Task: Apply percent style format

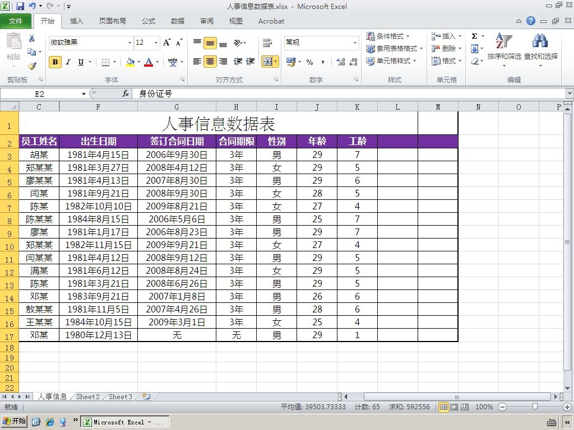Action: pyautogui.click(x=309, y=62)
